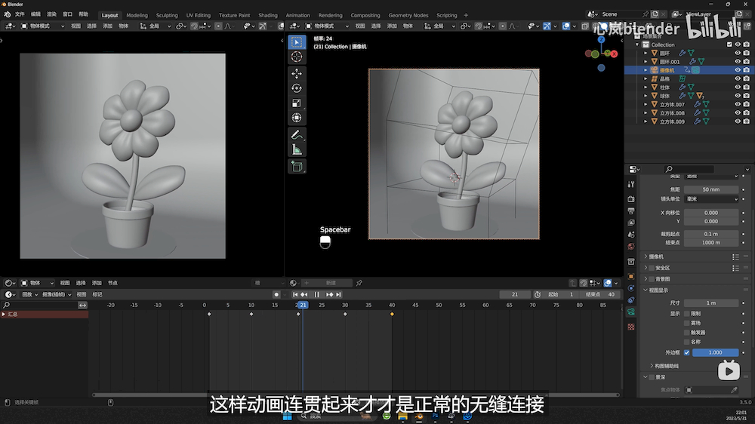
Task: Expand the 圆环.001 tree item
Action: [646, 62]
